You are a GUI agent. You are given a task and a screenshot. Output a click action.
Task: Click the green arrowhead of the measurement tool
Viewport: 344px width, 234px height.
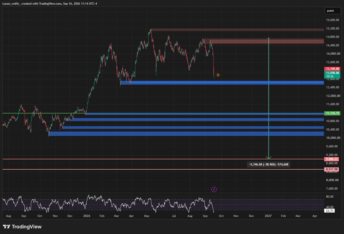point(269,158)
